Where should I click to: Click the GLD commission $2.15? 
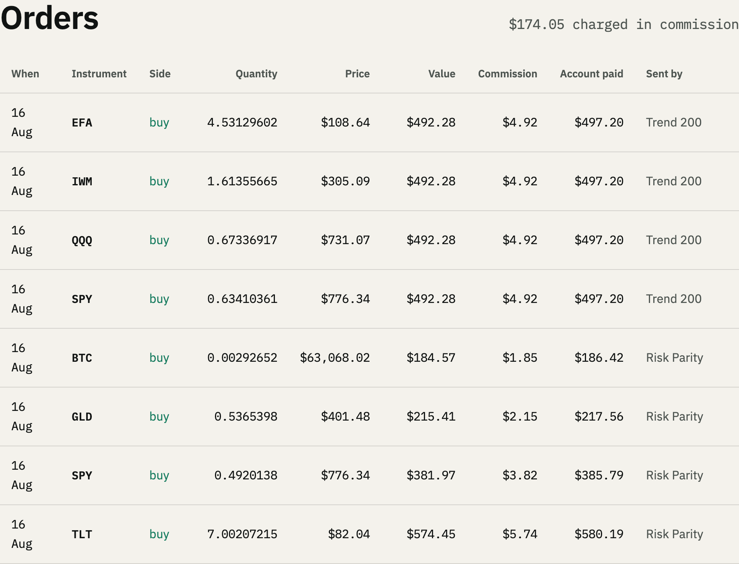520,417
